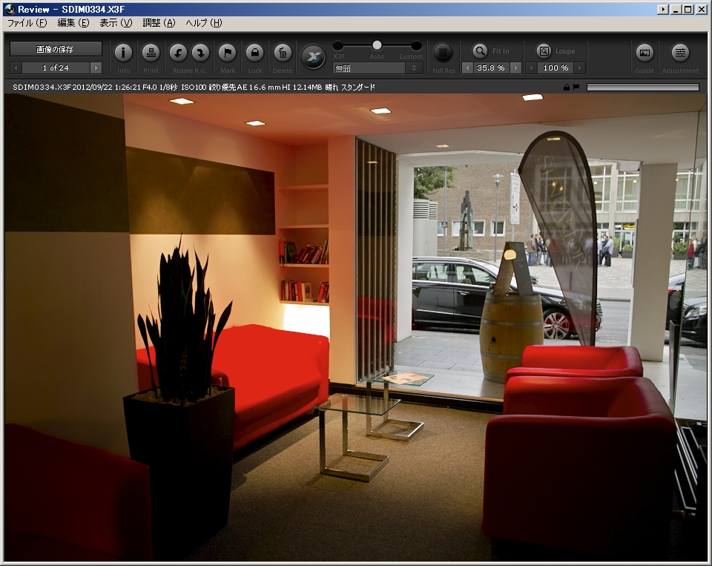Set processing slider to Auto position
712x566 pixels.
(377, 45)
